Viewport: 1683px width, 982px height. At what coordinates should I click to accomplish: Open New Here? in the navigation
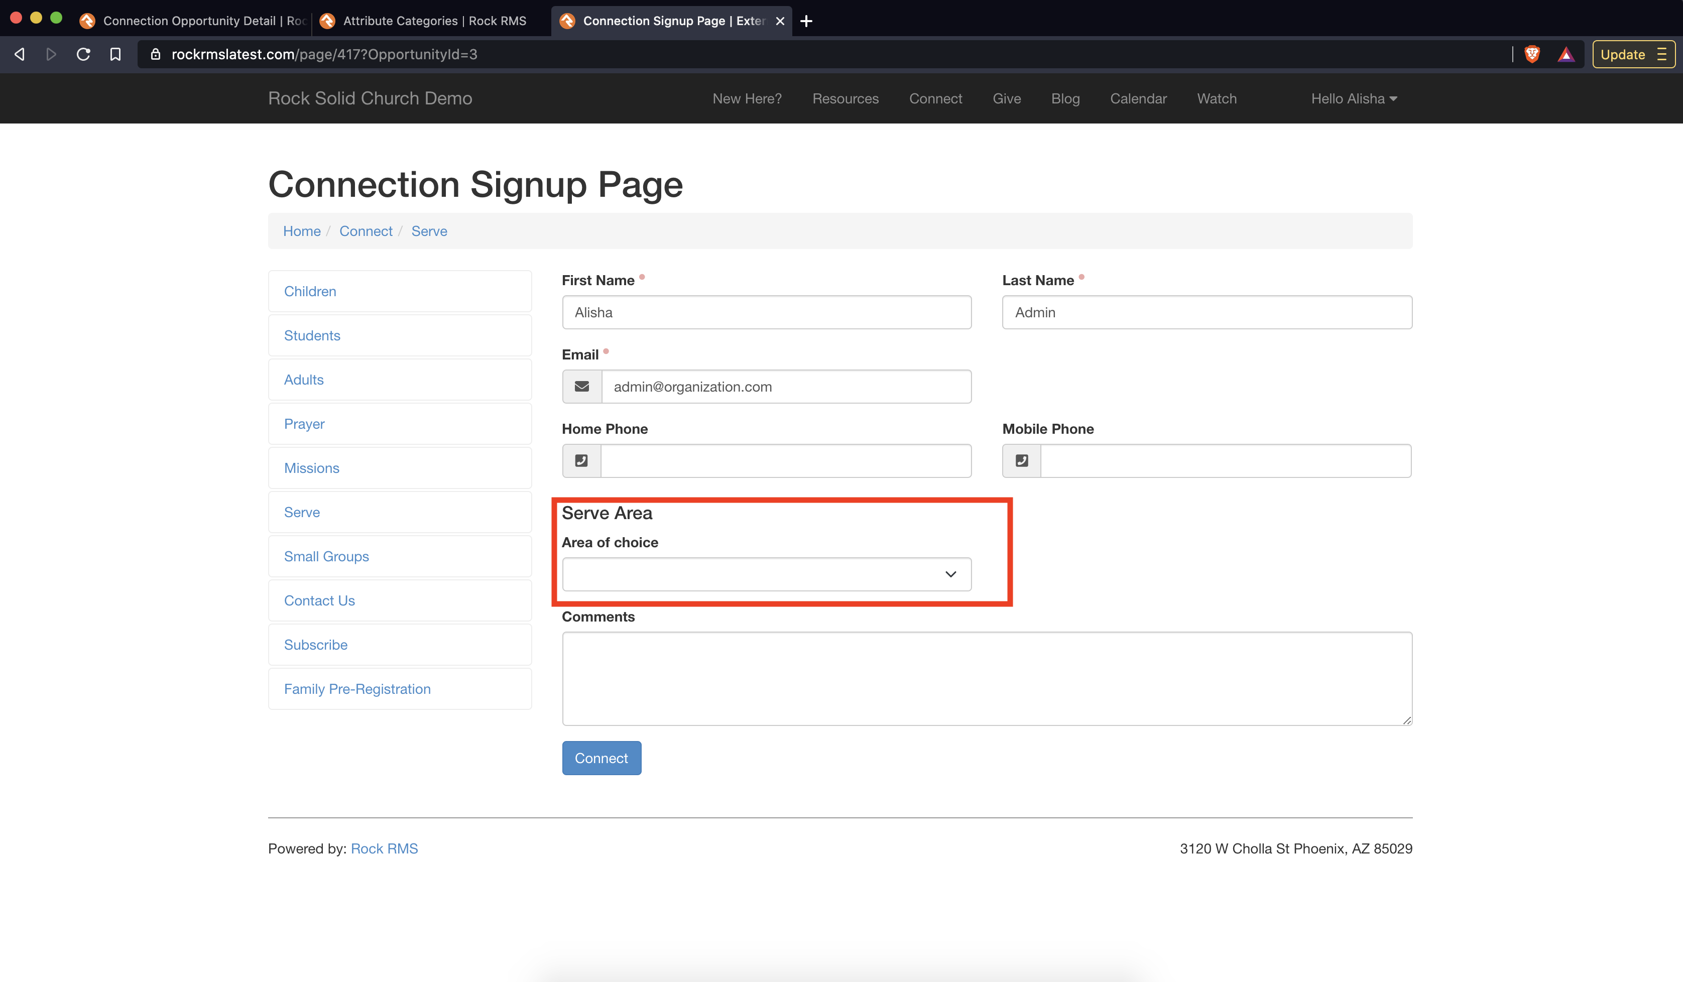click(x=747, y=99)
